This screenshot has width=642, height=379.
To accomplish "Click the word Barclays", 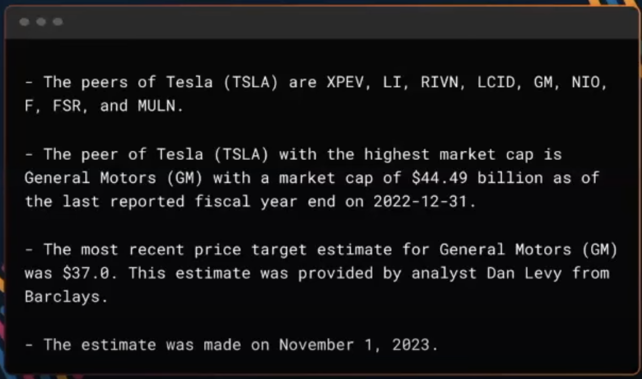I will pyautogui.click(x=62, y=297).
